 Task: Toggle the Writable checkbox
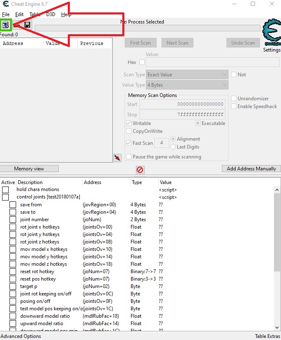[x=129, y=123]
